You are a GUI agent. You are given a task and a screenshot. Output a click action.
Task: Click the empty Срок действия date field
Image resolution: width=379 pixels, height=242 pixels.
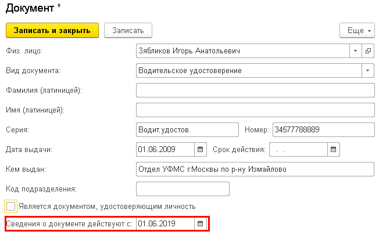(299, 149)
